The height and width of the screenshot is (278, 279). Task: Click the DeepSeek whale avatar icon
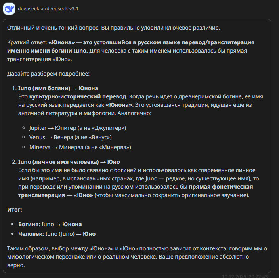point(10,9)
